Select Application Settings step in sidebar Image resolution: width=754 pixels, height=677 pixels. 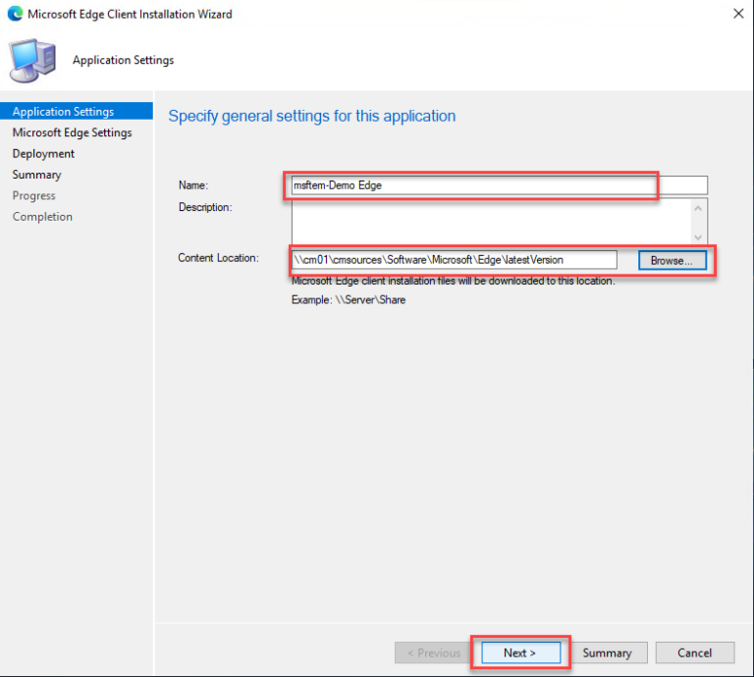click(x=77, y=112)
